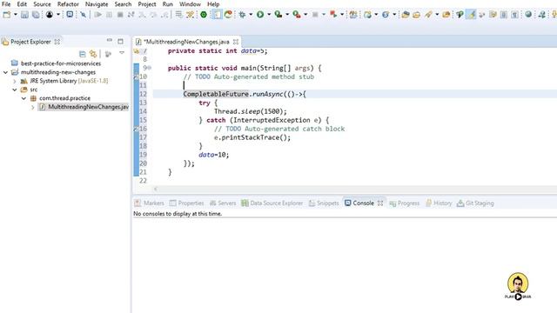Open the Debug configurations dropdown arrow

(x=251, y=15)
